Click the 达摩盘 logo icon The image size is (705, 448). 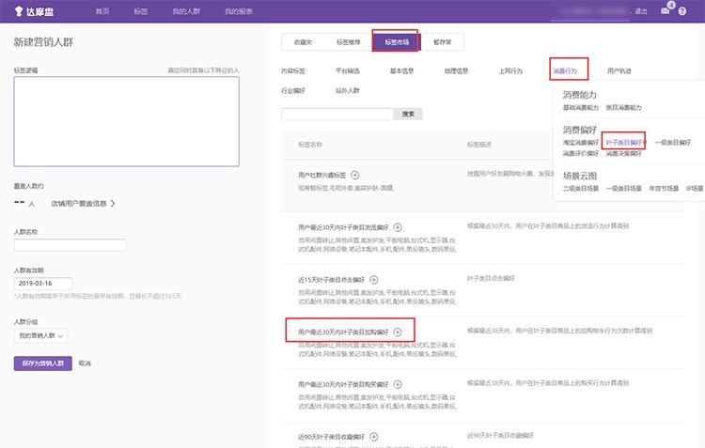point(19,11)
